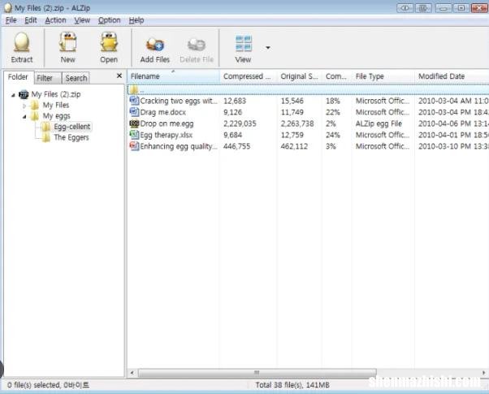The height and width of the screenshot is (394, 489).
Task: Click the PowerPoint icon beside Enhancing egg quality
Action: (134, 146)
